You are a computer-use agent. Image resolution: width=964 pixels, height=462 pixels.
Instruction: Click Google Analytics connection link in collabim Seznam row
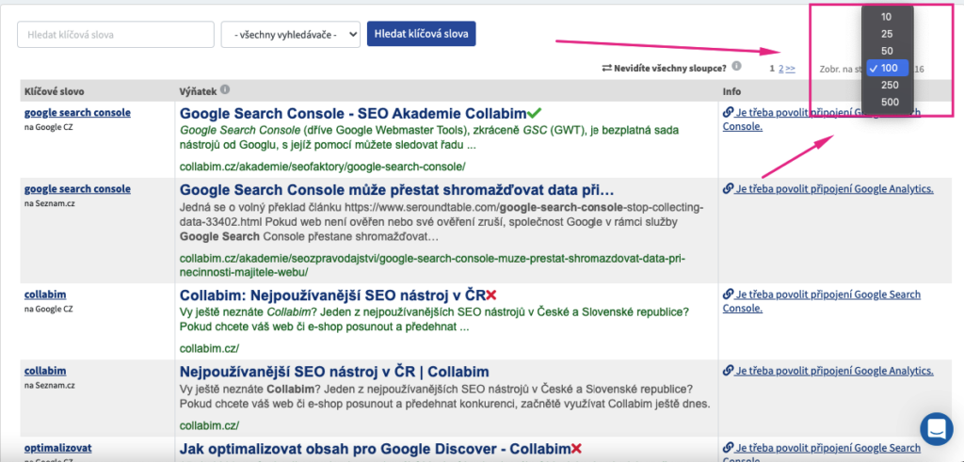[x=828, y=371]
